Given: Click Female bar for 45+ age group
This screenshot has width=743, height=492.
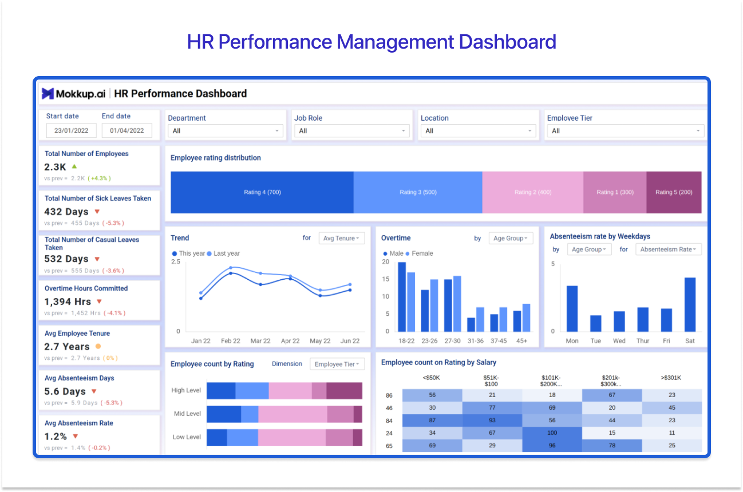Looking at the screenshot, I should coord(526,318).
